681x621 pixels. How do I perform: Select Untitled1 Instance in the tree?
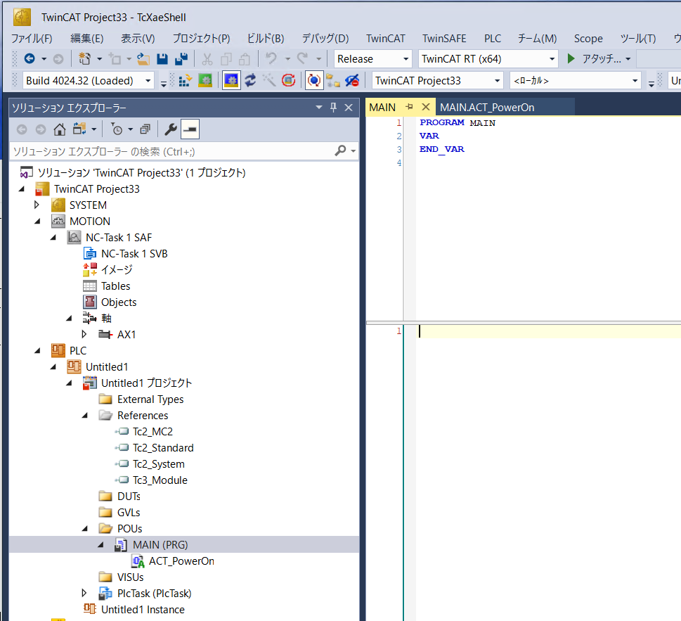(143, 609)
